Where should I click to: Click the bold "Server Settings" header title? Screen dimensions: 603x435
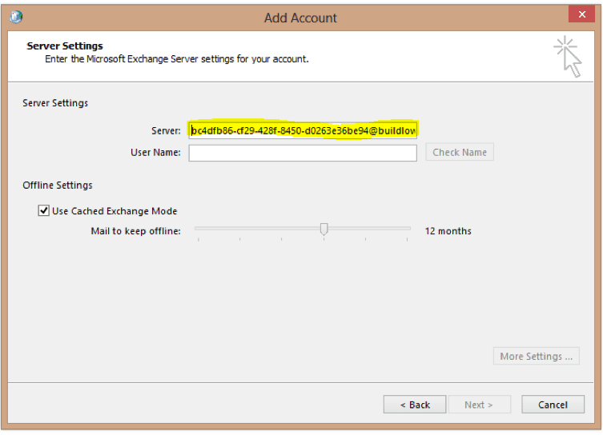[65, 46]
